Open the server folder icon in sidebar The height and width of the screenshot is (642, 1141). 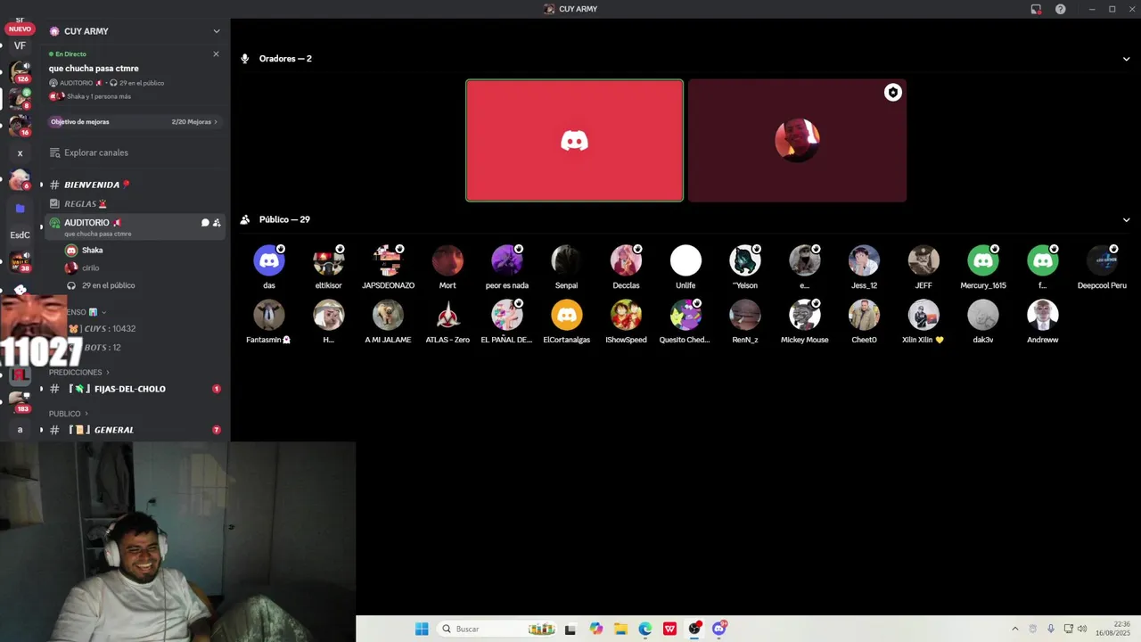click(20, 208)
